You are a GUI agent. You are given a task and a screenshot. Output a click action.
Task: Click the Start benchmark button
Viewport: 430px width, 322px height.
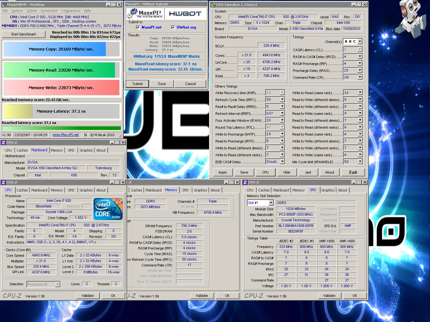tap(24, 34)
